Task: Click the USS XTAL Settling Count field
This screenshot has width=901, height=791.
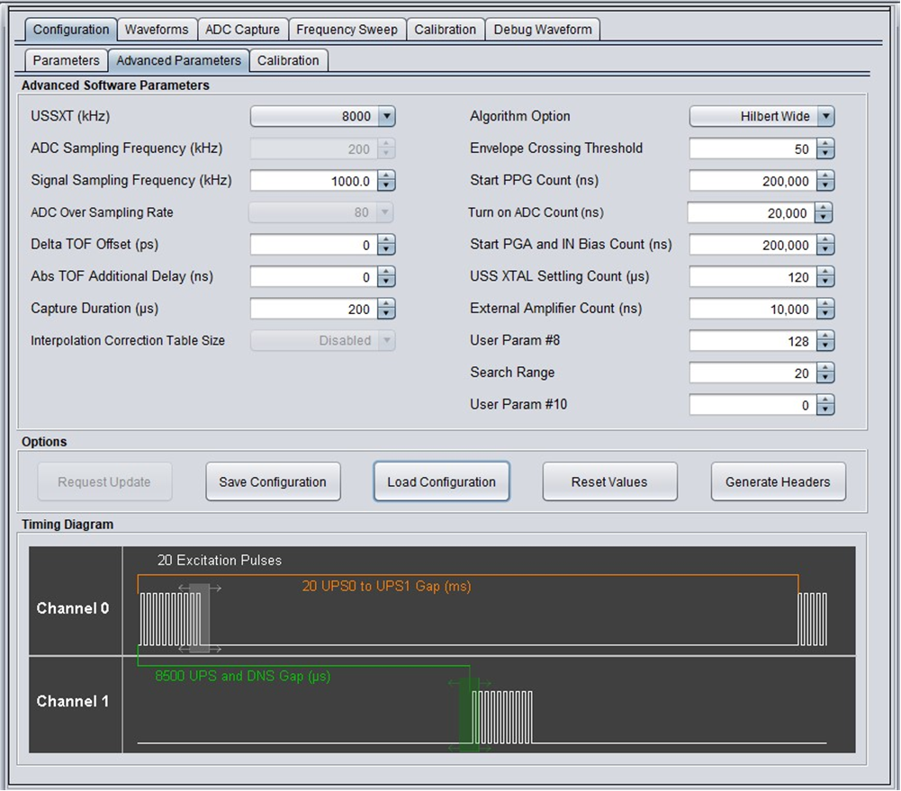Action: (752, 277)
